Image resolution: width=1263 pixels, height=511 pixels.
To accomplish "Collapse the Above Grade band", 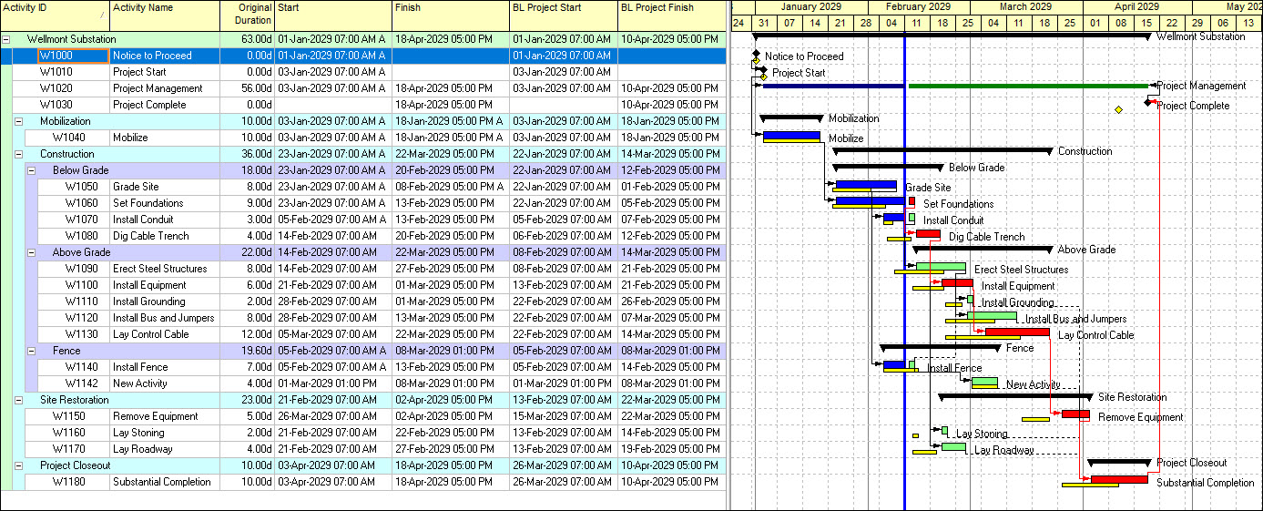I will click(32, 252).
